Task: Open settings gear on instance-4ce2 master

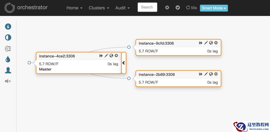Action: pyautogui.click(x=116, y=56)
